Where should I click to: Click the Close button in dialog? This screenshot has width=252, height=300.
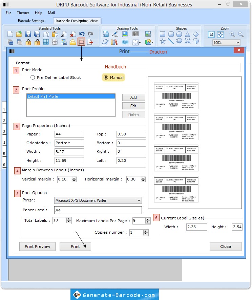pos(226,247)
